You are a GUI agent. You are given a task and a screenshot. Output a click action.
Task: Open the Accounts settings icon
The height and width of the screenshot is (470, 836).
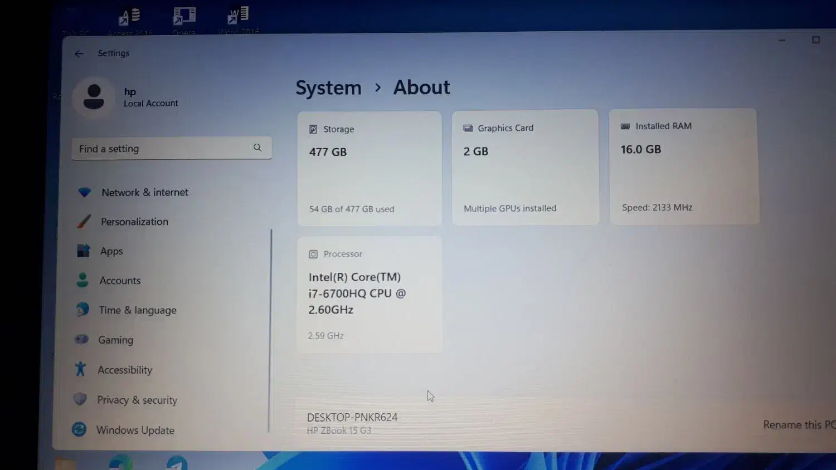pos(82,280)
